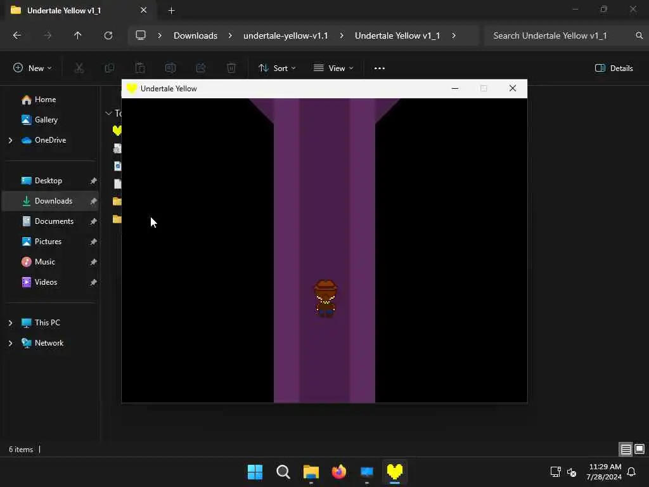Click Undertale Yellow v1_1 breadcrumb
The width and height of the screenshot is (649, 487).
pyautogui.click(x=397, y=36)
